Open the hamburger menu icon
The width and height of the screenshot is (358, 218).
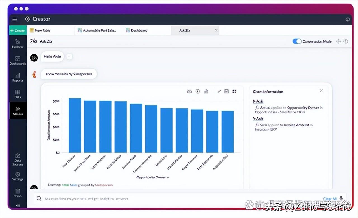click(x=15, y=19)
